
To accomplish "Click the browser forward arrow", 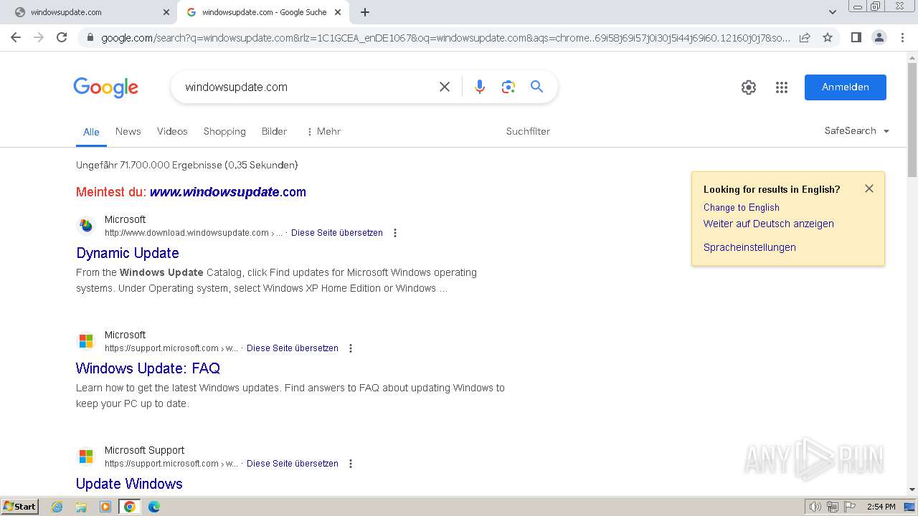I will (x=39, y=37).
